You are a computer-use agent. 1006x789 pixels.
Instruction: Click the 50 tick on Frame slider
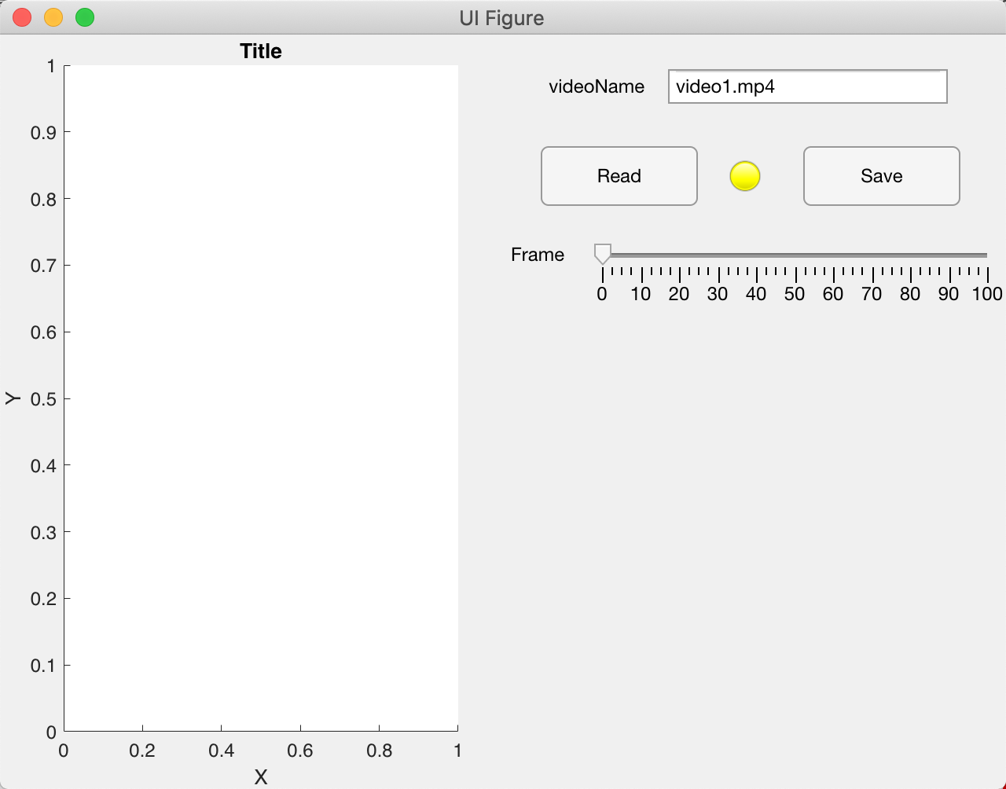click(795, 275)
